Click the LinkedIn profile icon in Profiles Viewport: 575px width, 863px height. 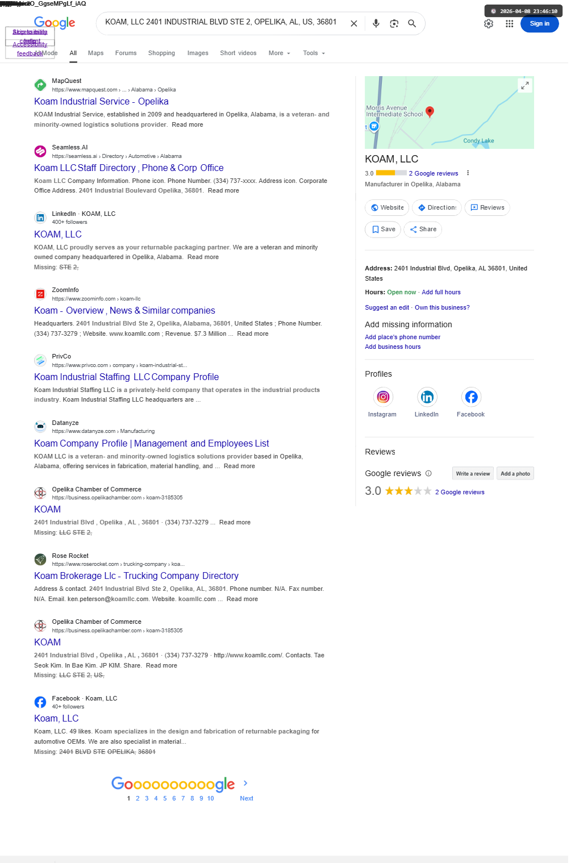coord(427,397)
